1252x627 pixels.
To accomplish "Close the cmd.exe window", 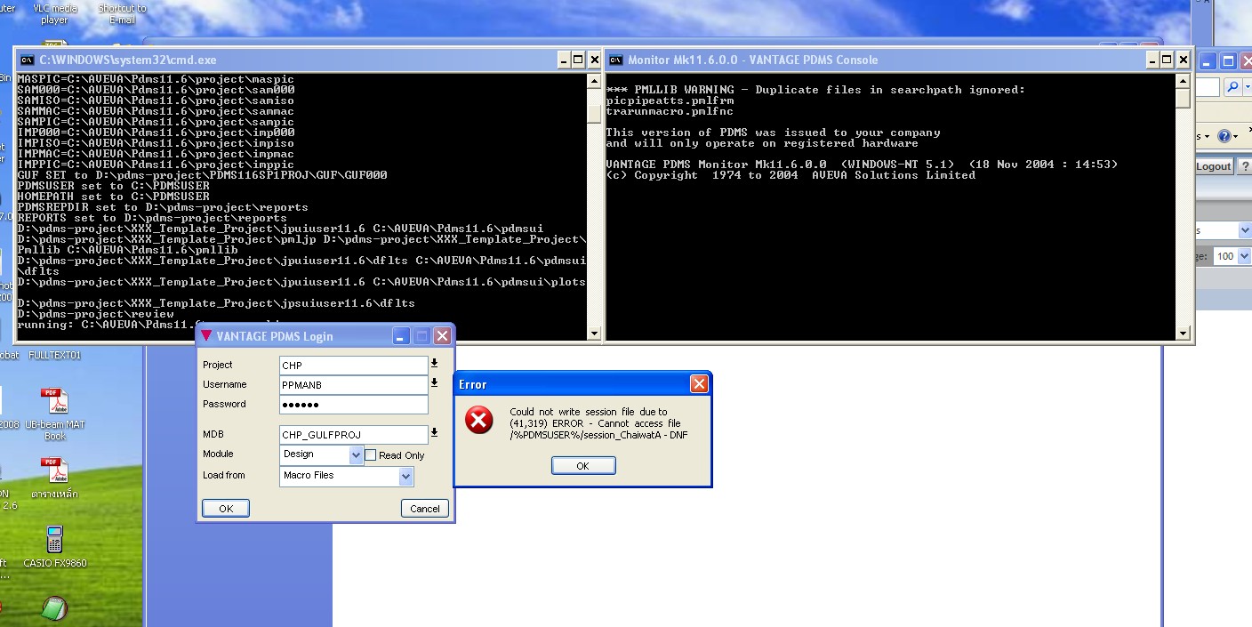I will coord(594,60).
